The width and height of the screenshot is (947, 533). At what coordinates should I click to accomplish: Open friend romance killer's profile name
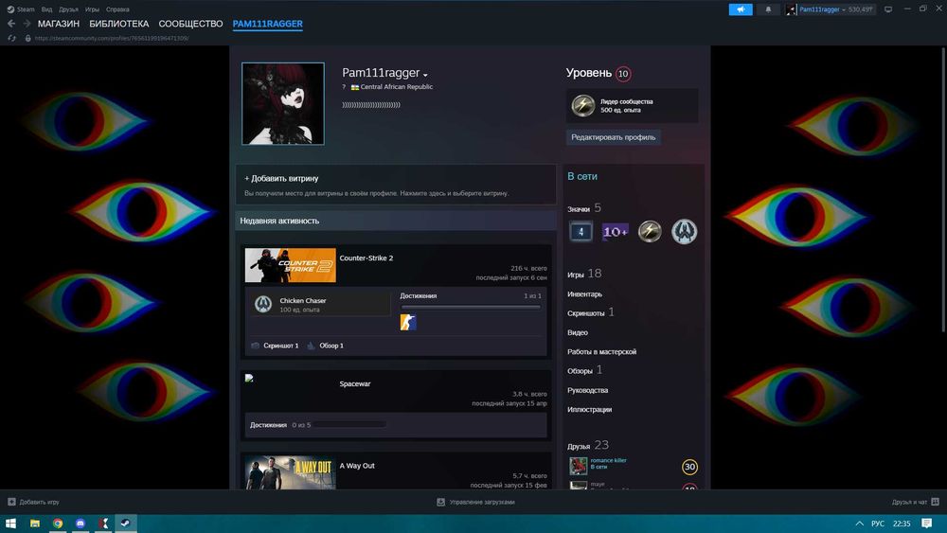pyautogui.click(x=608, y=460)
